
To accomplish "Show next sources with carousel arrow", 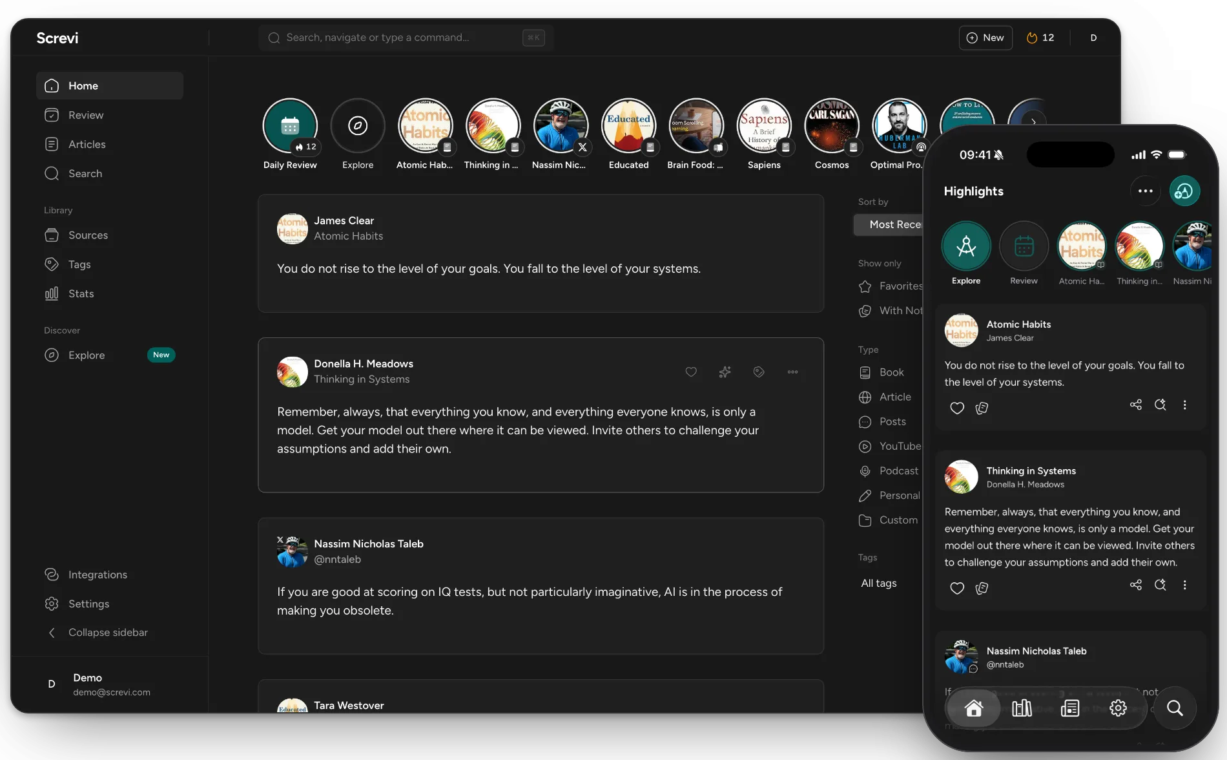I will tap(1033, 121).
